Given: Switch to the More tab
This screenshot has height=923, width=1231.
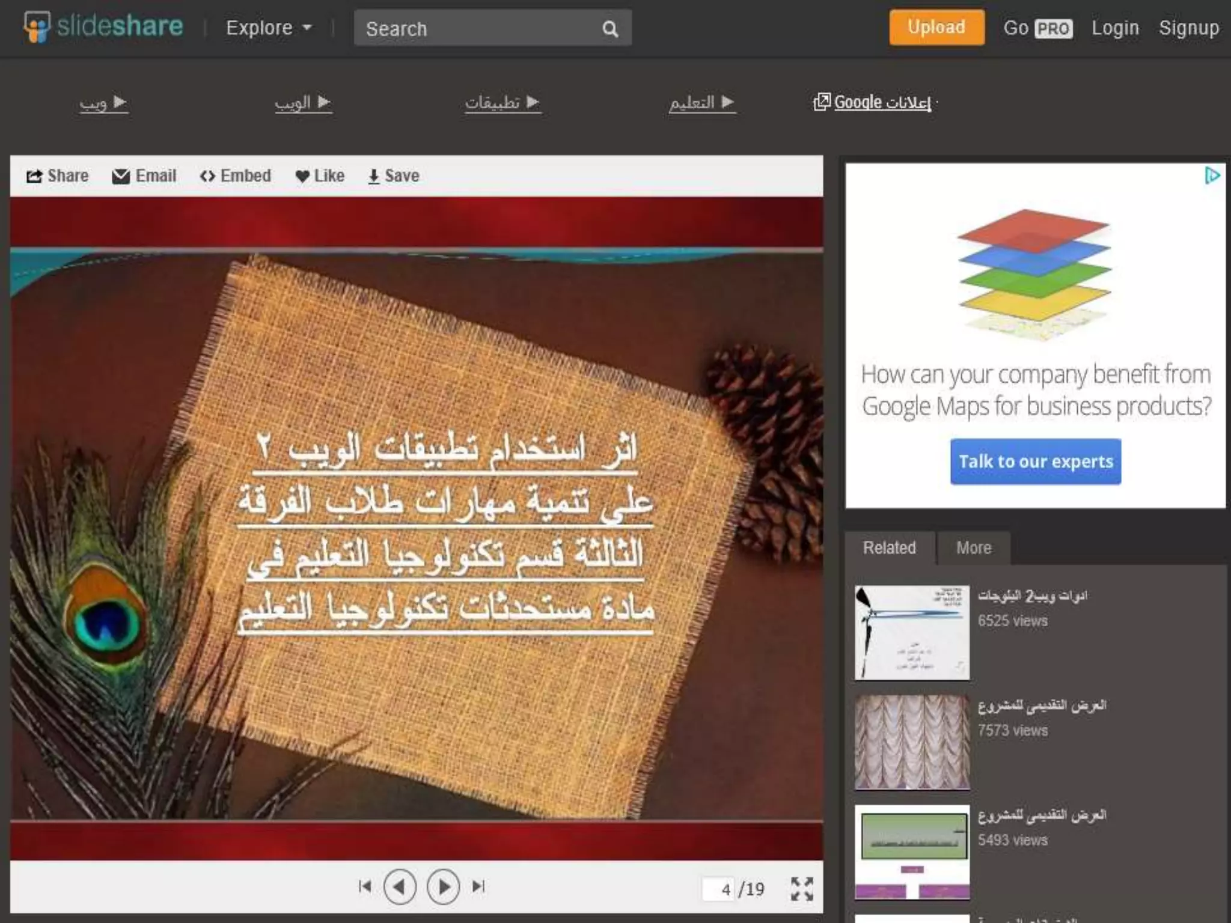Looking at the screenshot, I should (973, 548).
